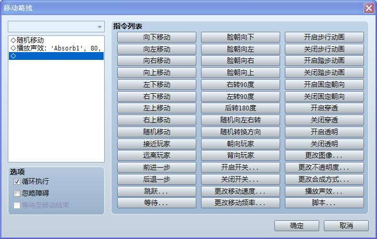Close the 移动路线 dialog window
The width and height of the screenshot is (377, 239).
pyautogui.click(x=369, y=8)
